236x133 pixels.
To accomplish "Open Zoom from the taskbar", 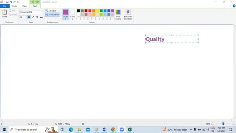I will pyautogui.click(x=122, y=130).
